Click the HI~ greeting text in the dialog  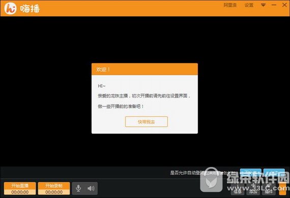(102, 86)
